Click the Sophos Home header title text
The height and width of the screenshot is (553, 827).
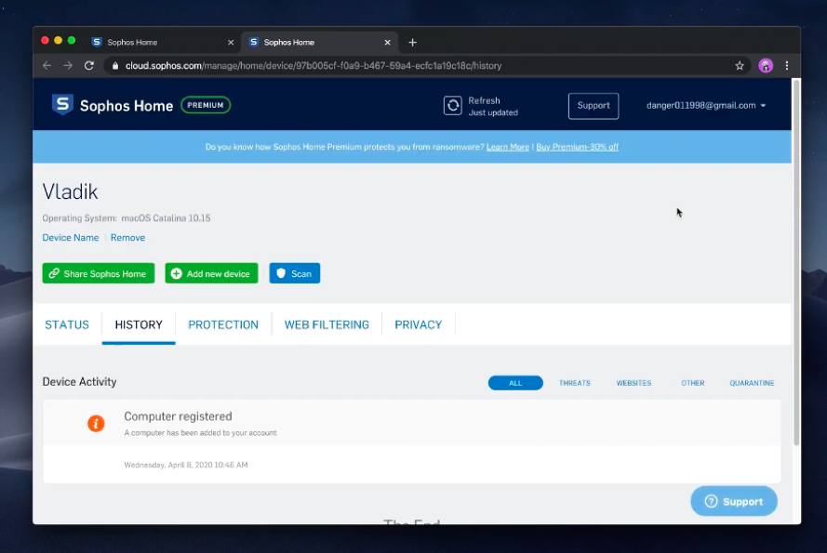pos(127,105)
